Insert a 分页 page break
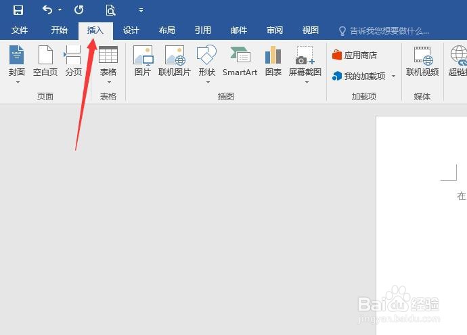 point(73,61)
